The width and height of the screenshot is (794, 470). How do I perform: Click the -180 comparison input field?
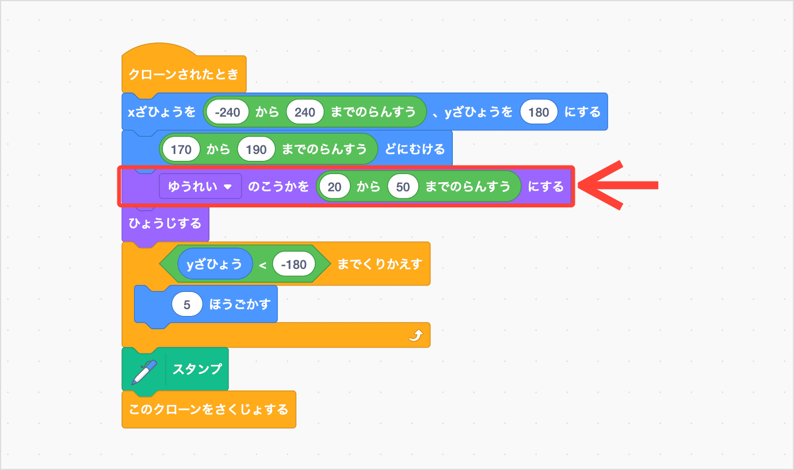[294, 264]
